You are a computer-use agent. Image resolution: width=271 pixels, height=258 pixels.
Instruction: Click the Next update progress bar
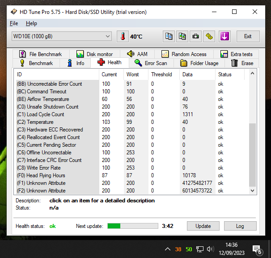(133, 226)
